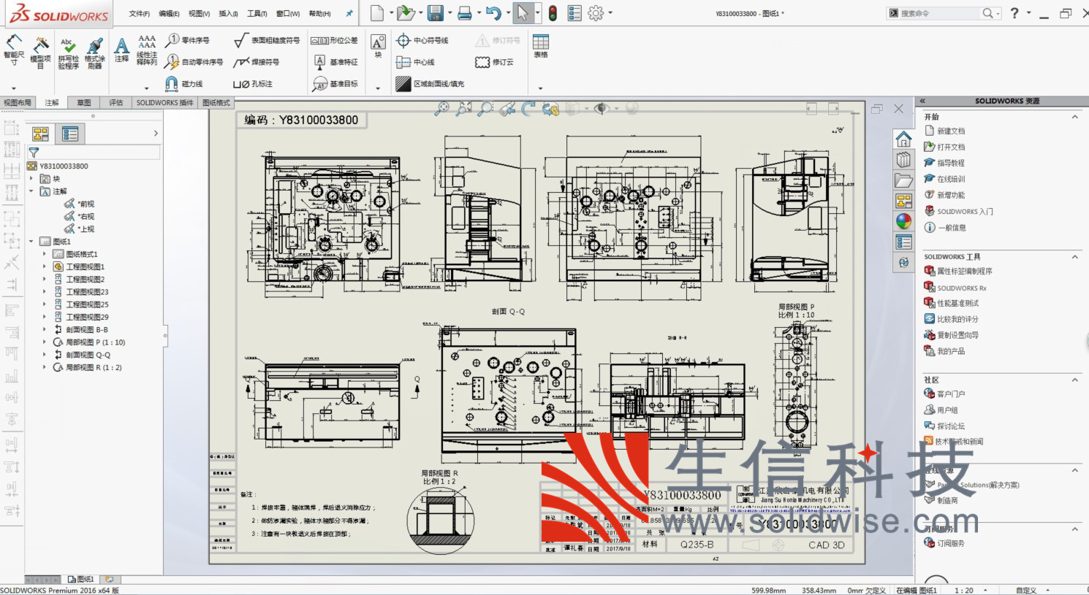Select the Note (注释) tool
The height and width of the screenshot is (595, 1089).
(121, 50)
